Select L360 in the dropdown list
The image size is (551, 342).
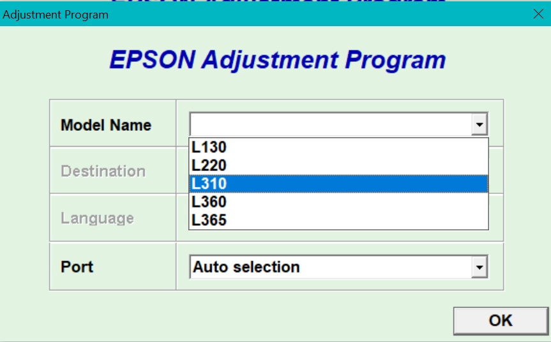coord(338,202)
